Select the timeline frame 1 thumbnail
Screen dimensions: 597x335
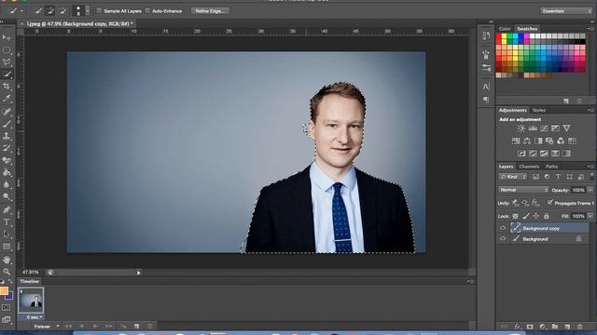click(31, 300)
